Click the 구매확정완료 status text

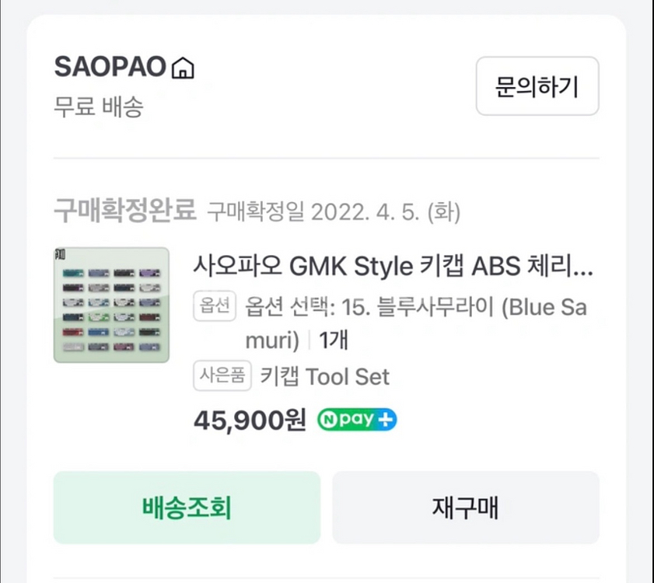pyautogui.click(x=124, y=210)
